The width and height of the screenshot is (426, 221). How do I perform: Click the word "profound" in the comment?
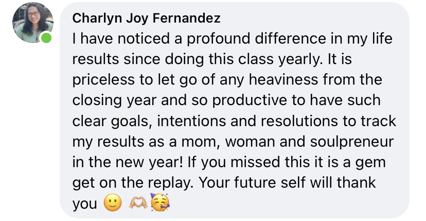218,39
